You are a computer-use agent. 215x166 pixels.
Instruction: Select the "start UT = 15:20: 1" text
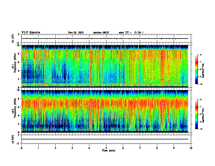[131, 33]
